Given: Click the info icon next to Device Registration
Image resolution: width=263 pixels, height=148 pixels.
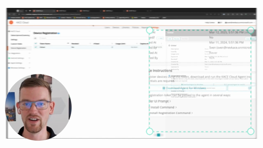Looking at the screenshot, I should coord(59,33).
